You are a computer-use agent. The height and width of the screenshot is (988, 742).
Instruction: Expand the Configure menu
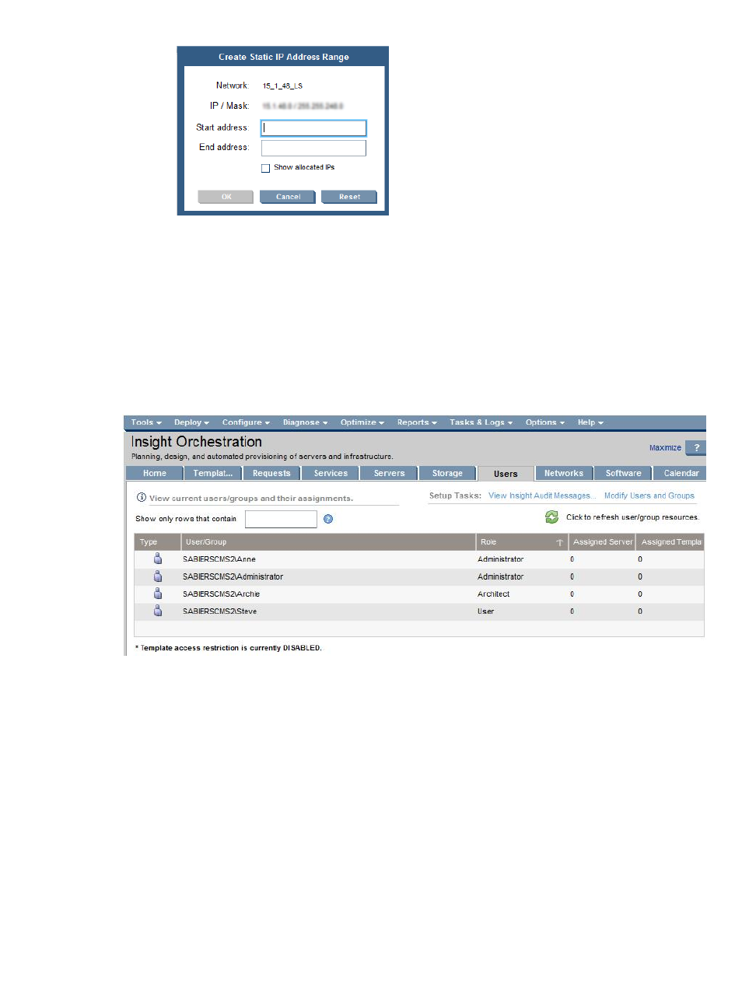click(246, 422)
